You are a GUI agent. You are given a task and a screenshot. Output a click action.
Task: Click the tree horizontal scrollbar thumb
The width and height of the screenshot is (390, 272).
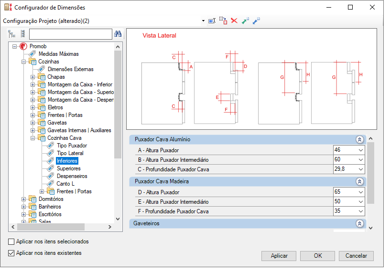tap(51, 227)
